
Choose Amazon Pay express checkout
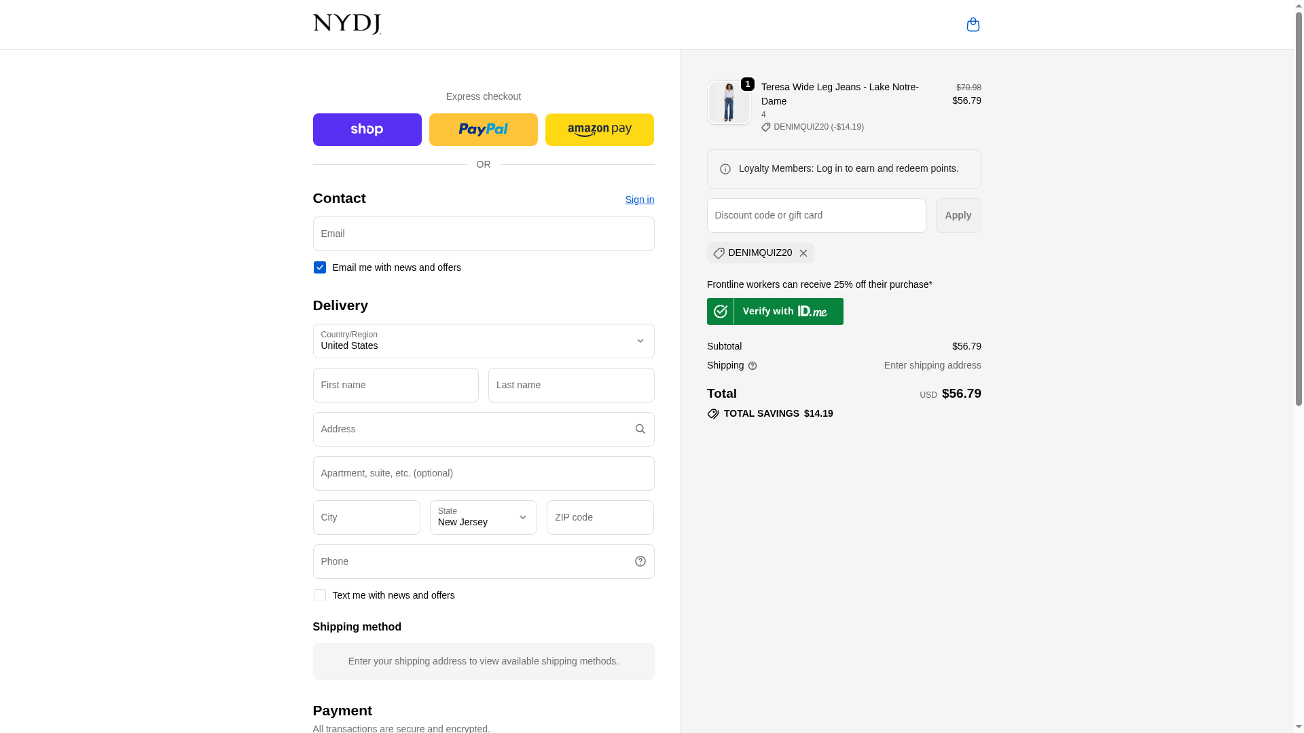[599, 130]
